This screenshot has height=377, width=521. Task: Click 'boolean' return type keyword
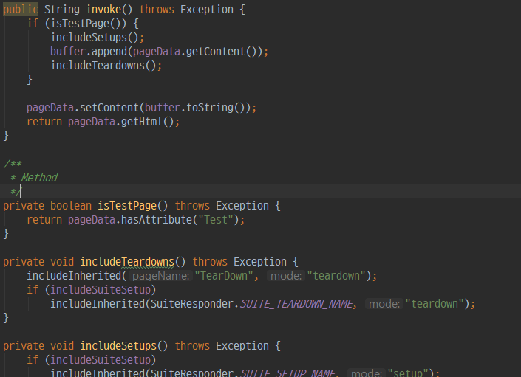(71, 206)
